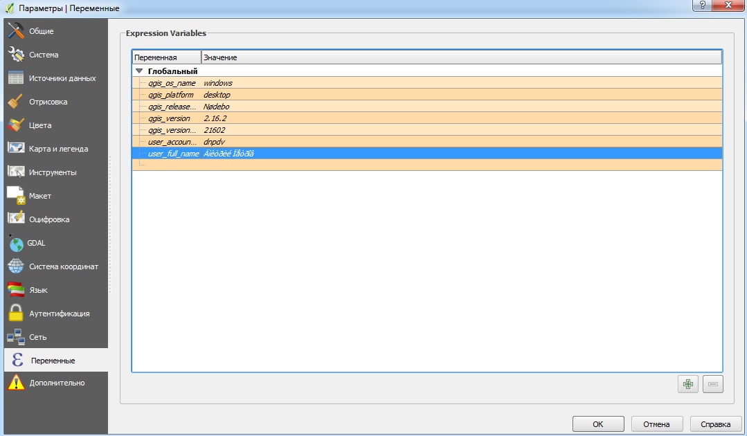
Task: Select the user_accoun... variable row
Action: pyautogui.click(x=427, y=142)
